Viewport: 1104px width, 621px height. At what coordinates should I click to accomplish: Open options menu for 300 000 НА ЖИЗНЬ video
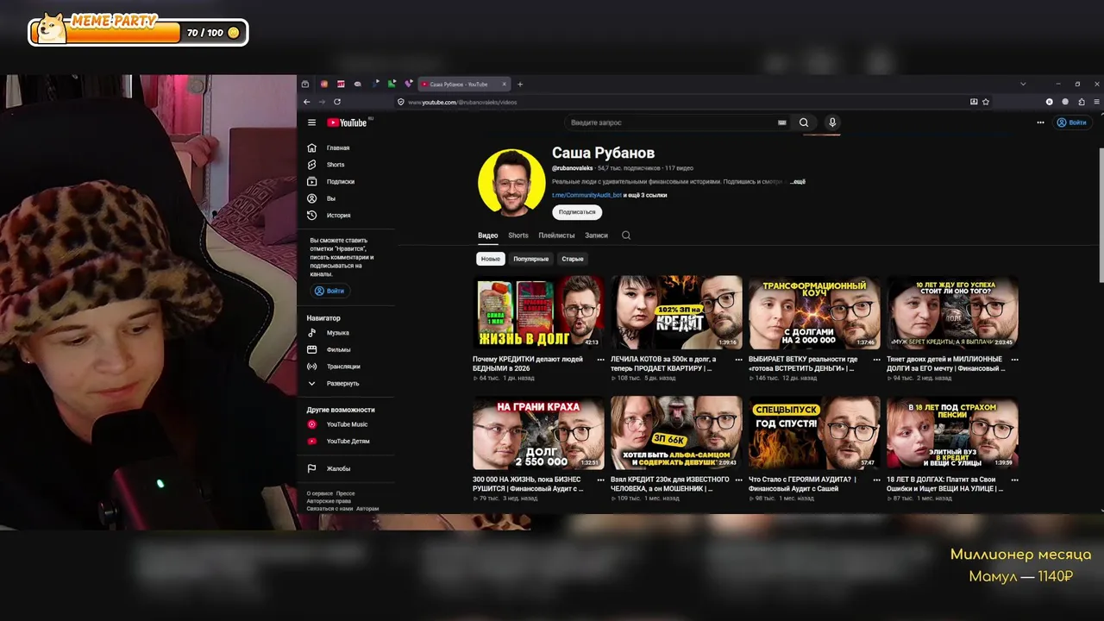[x=600, y=480]
